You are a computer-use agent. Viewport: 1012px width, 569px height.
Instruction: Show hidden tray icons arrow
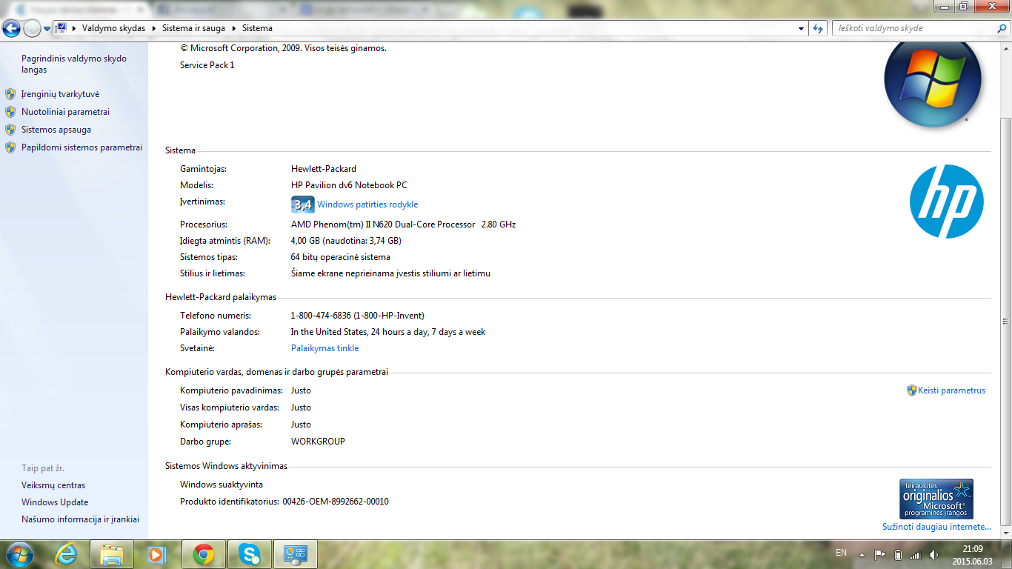[862, 554]
